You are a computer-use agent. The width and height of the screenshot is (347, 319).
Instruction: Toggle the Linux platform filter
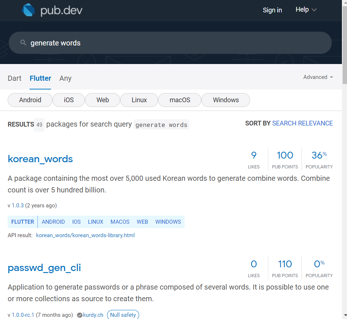pyautogui.click(x=139, y=100)
